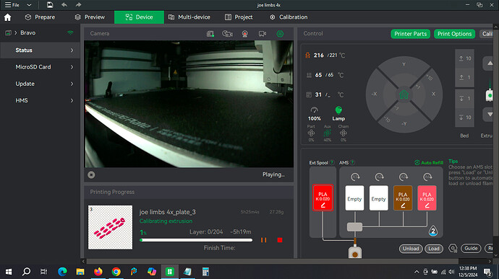
Task: Switch to the Calibration tab
Action: pyautogui.click(x=289, y=17)
